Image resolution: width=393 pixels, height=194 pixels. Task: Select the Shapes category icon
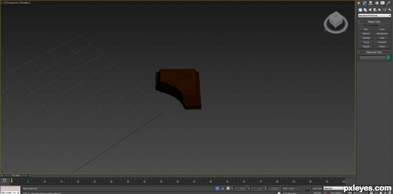click(x=365, y=10)
